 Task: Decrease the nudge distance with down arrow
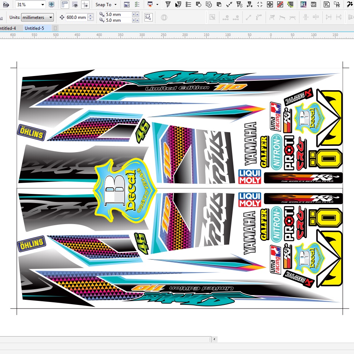(x=91, y=19)
